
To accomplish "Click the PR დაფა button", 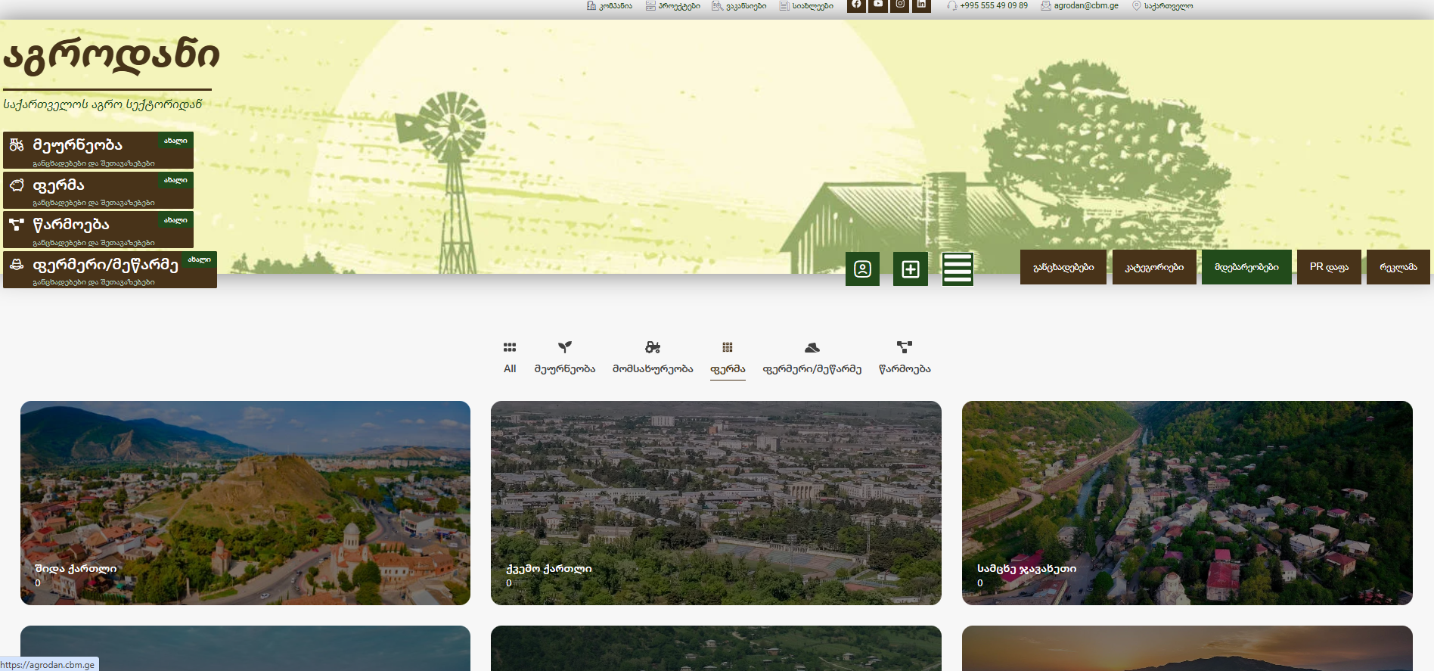I will 1328,267.
